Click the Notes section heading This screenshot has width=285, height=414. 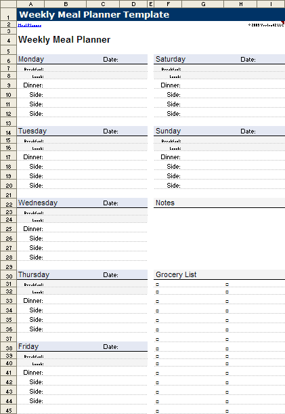[x=165, y=203]
